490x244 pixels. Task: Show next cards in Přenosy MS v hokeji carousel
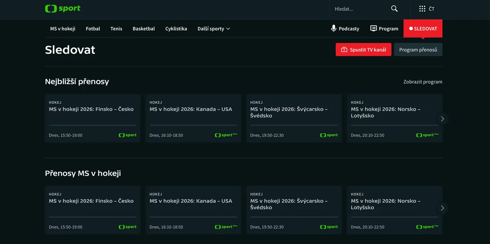pyautogui.click(x=442, y=208)
